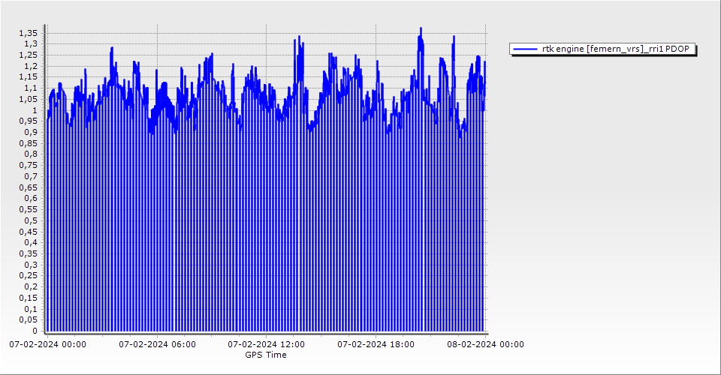Click the Y axis label reading 1
This screenshot has height=375, width=721.
tap(35, 110)
